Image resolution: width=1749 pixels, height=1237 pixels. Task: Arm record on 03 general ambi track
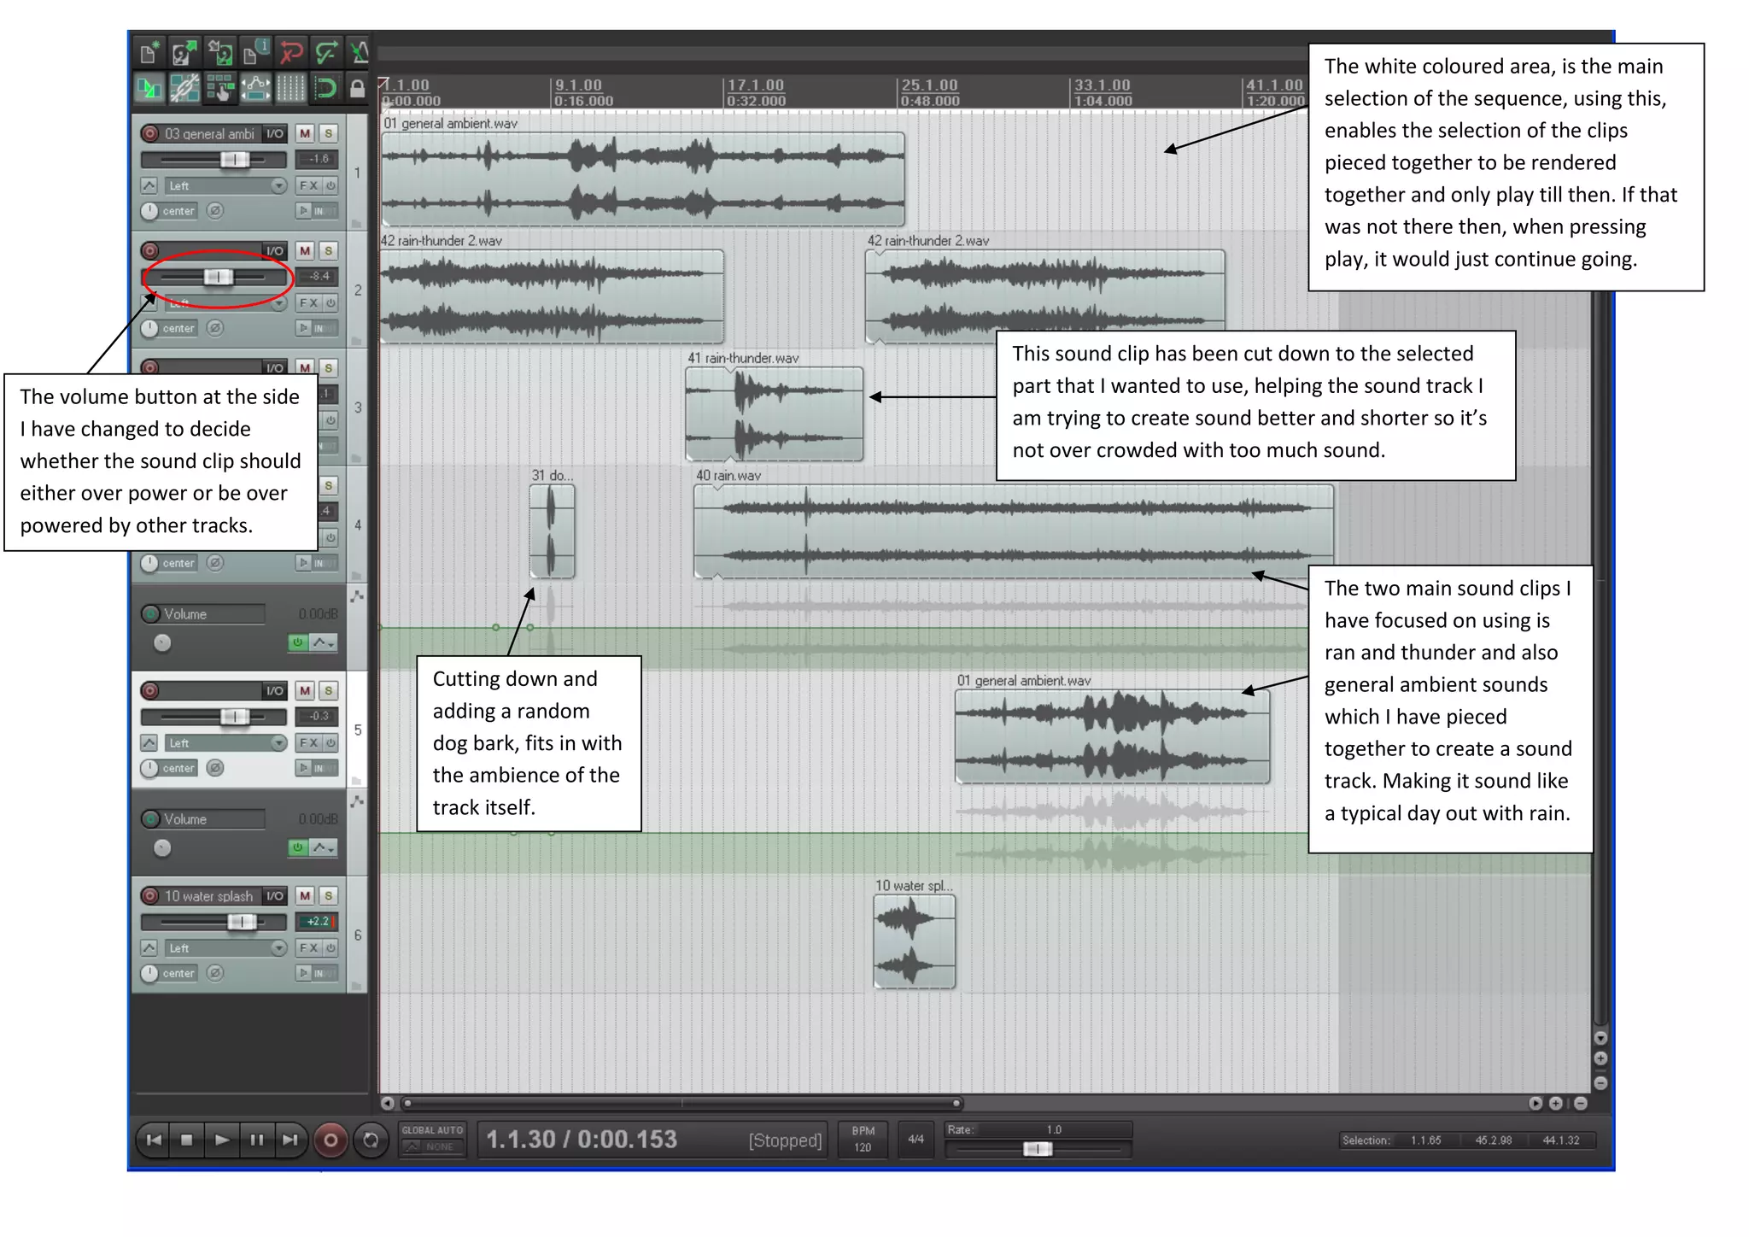pyautogui.click(x=150, y=133)
